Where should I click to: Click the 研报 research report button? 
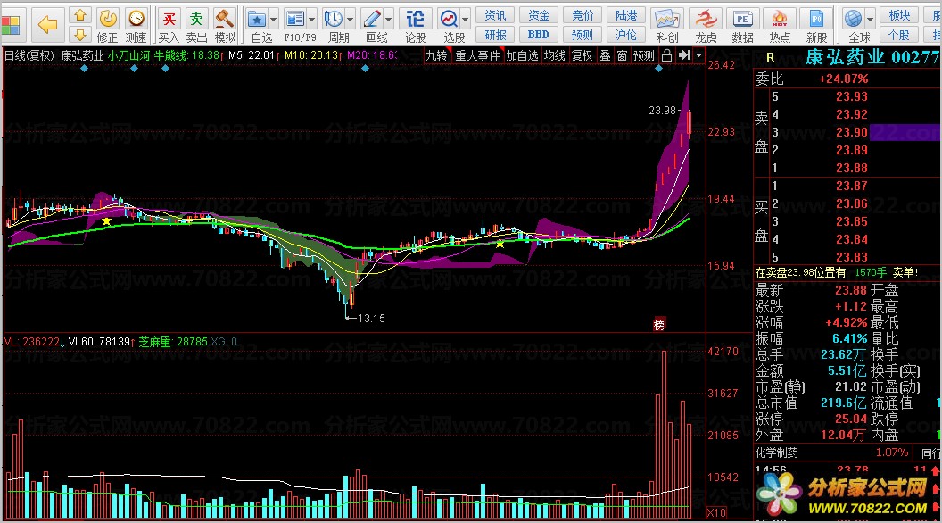[x=495, y=35]
